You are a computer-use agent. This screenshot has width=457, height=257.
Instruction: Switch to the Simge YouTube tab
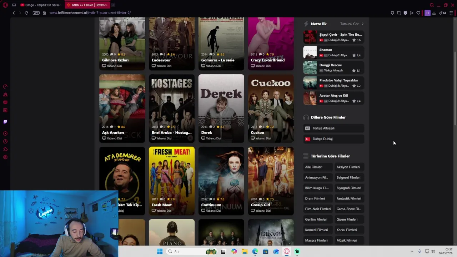[x=41, y=5]
